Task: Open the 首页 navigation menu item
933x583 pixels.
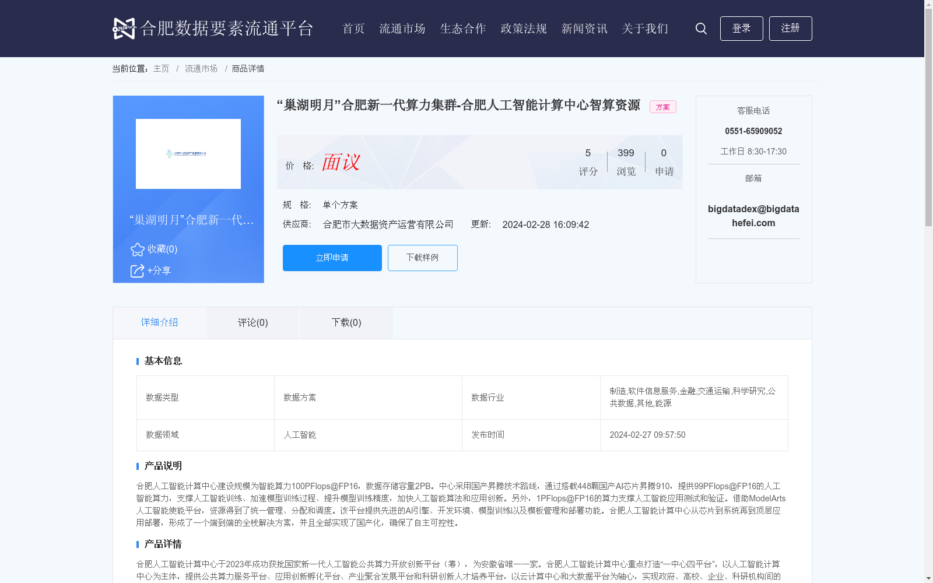Action: 353,29
